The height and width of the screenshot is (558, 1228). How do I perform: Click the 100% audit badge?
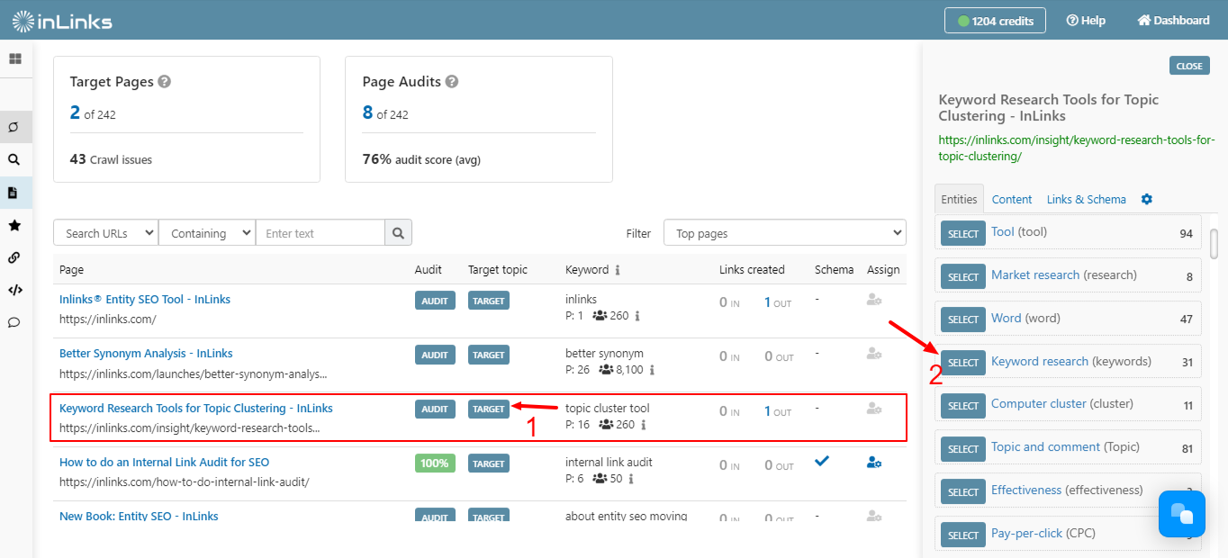(x=435, y=463)
